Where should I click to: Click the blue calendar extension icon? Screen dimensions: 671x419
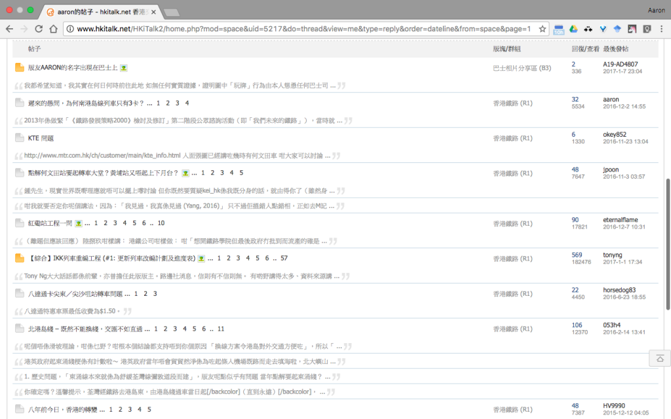click(558, 29)
